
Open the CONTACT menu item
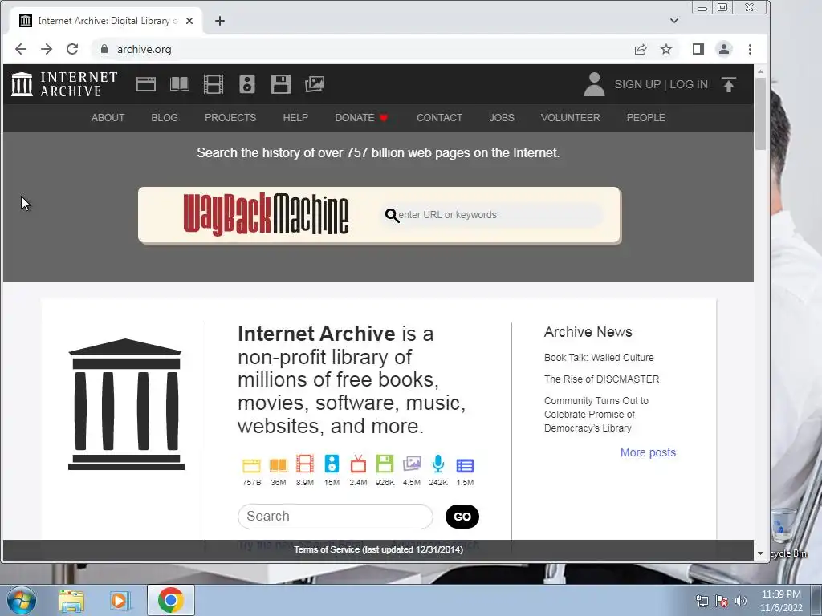coord(439,118)
